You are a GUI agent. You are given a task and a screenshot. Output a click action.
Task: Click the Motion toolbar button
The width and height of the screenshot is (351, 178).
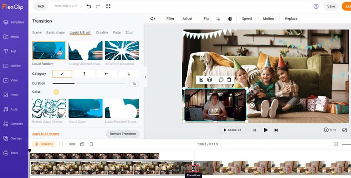pyautogui.click(x=268, y=19)
